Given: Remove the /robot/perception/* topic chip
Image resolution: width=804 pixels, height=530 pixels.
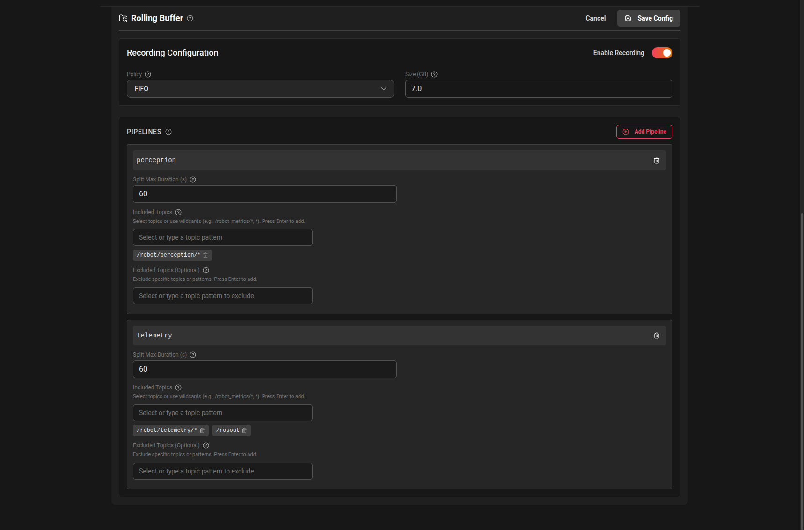Looking at the screenshot, I should [x=205, y=255].
